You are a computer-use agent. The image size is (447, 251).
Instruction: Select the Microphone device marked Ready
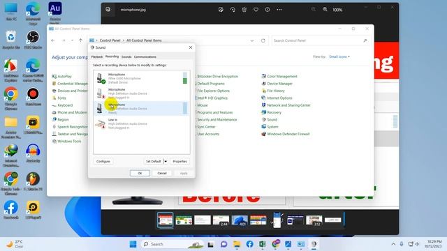(x=141, y=109)
